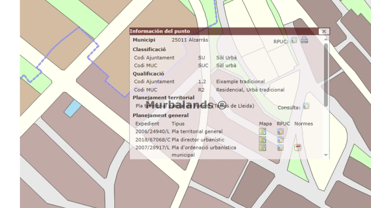
Task: Click the printer icon to print info
Action: pos(304,40)
